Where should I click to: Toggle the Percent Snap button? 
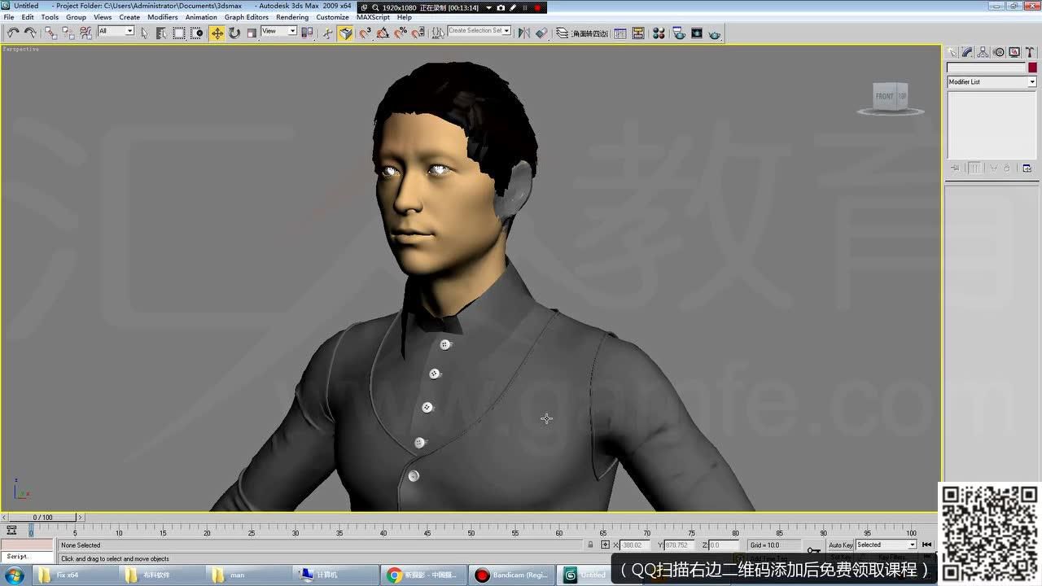(401, 33)
